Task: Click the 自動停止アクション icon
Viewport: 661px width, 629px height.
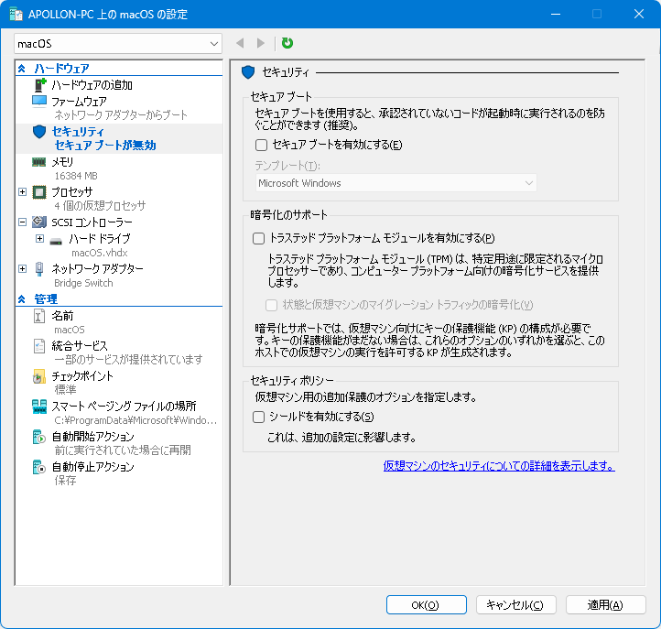Action: tap(39, 467)
